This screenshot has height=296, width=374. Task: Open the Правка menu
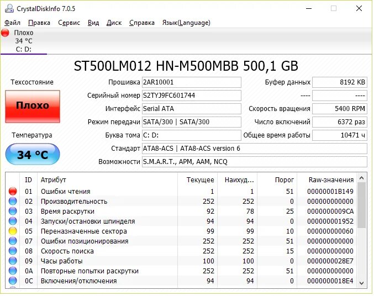pyautogui.click(x=39, y=23)
